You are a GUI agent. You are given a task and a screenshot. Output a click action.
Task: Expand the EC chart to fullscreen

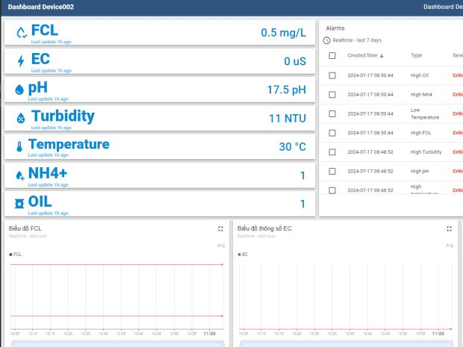[449, 229]
